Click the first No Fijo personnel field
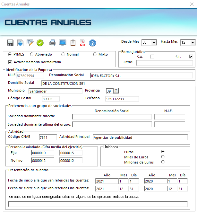Screen dimensions: 197x213 (43, 160)
